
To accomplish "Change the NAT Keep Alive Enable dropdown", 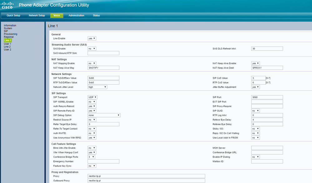I will tap(255, 63).
